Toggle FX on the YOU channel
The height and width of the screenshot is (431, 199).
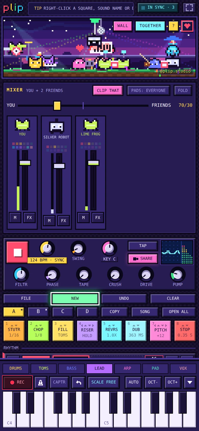(x=29, y=218)
